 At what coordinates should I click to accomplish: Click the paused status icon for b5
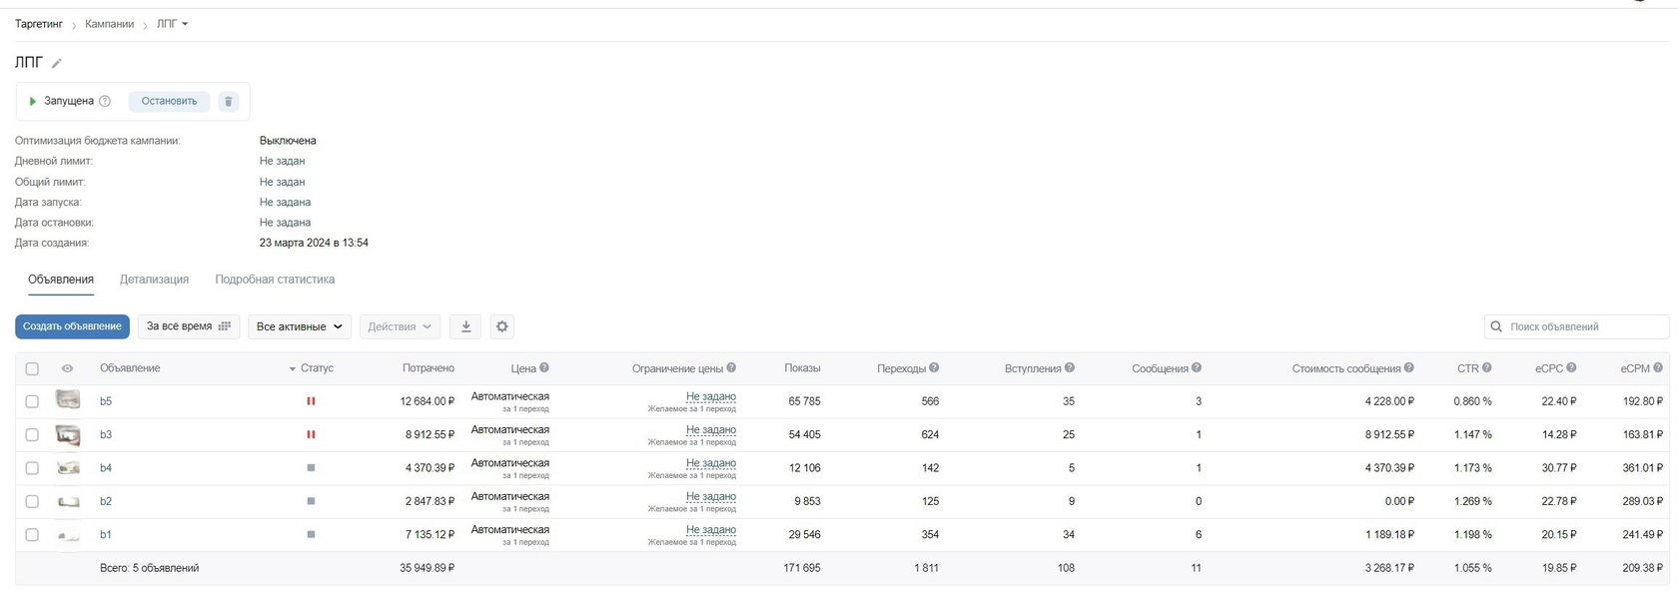tap(311, 401)
